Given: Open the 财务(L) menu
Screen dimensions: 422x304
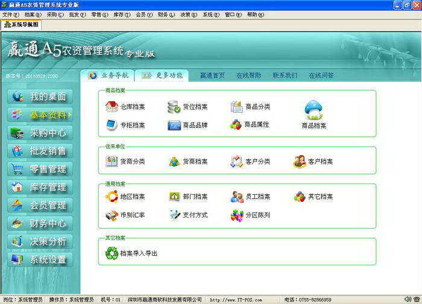Looking at the screenshot, I should point(166,14).
